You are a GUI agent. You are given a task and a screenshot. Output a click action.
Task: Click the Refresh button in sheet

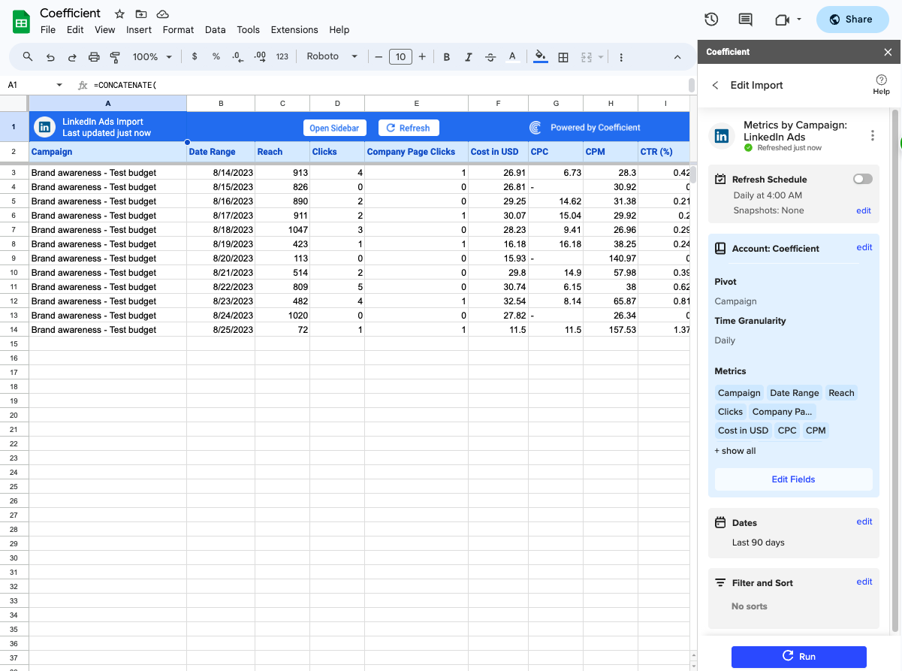[409, 128]
